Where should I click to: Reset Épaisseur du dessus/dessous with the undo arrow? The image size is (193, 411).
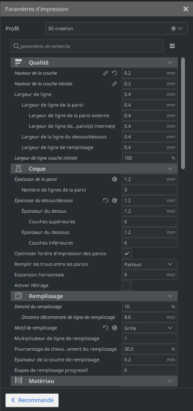coord(106,201)
